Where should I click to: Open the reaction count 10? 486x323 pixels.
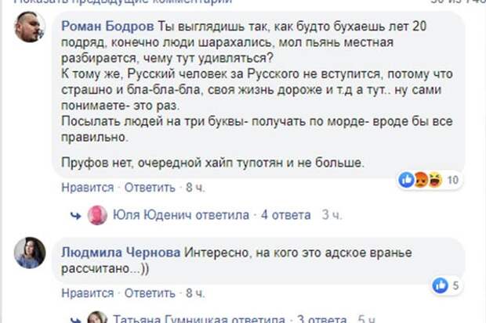tap(452, 180)
